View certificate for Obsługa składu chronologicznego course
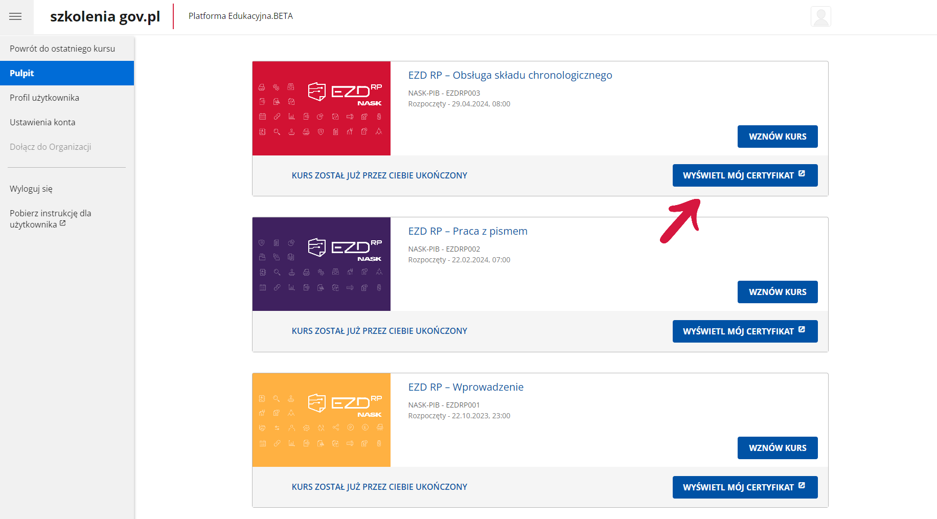937x519 pixels. [x=744, y=175]
